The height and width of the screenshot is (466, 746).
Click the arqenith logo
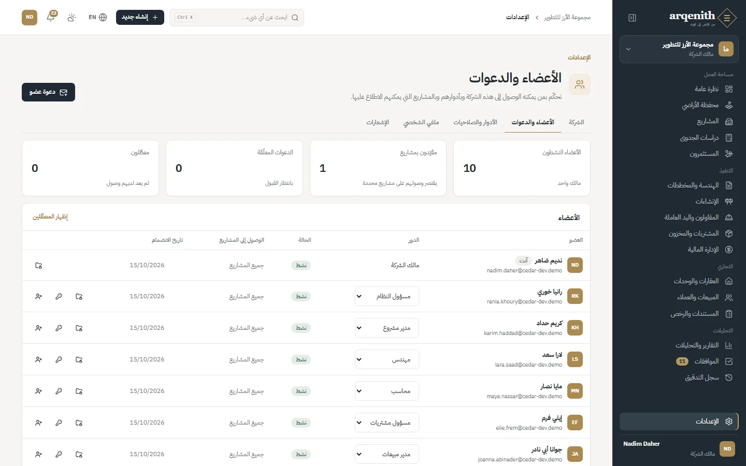click(702, 18)
